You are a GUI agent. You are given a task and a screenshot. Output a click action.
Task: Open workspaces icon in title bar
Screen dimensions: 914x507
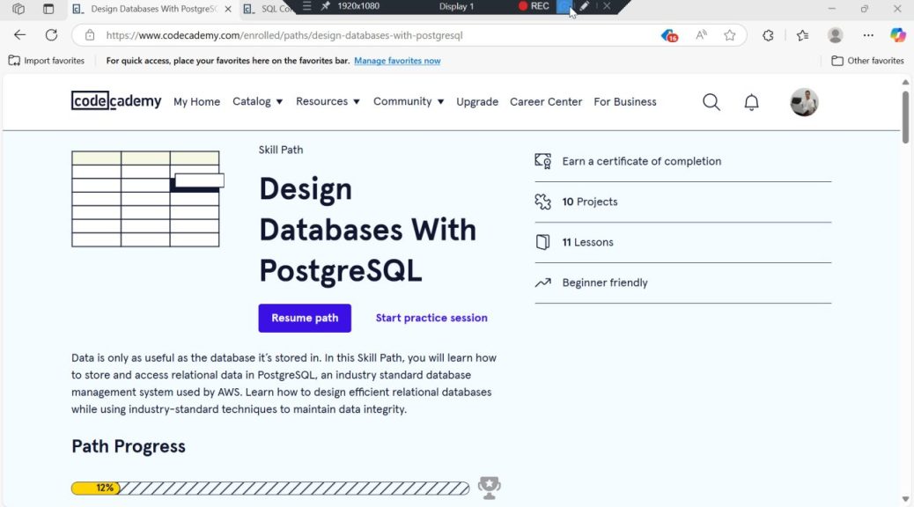18,9
